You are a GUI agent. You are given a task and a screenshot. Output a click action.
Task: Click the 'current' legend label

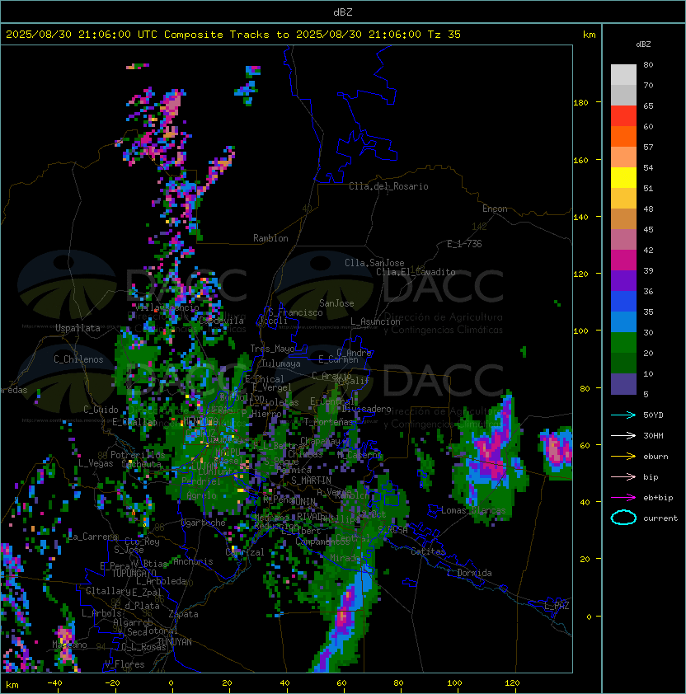[660, 518]
